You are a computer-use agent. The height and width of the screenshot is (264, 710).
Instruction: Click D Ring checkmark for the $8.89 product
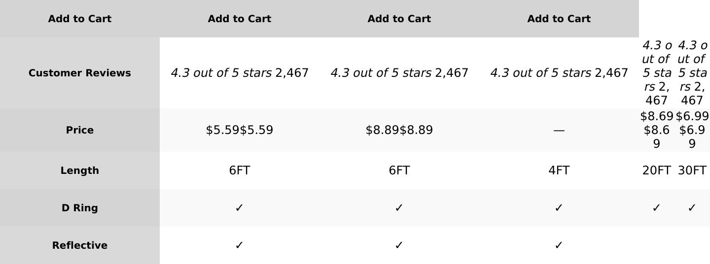point(399,208)
